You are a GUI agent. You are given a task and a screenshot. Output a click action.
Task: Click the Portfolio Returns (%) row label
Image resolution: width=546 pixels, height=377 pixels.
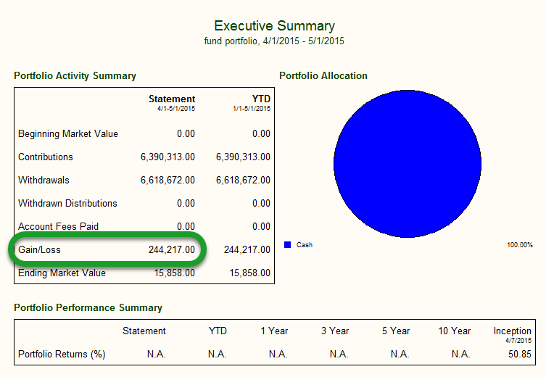62,355
